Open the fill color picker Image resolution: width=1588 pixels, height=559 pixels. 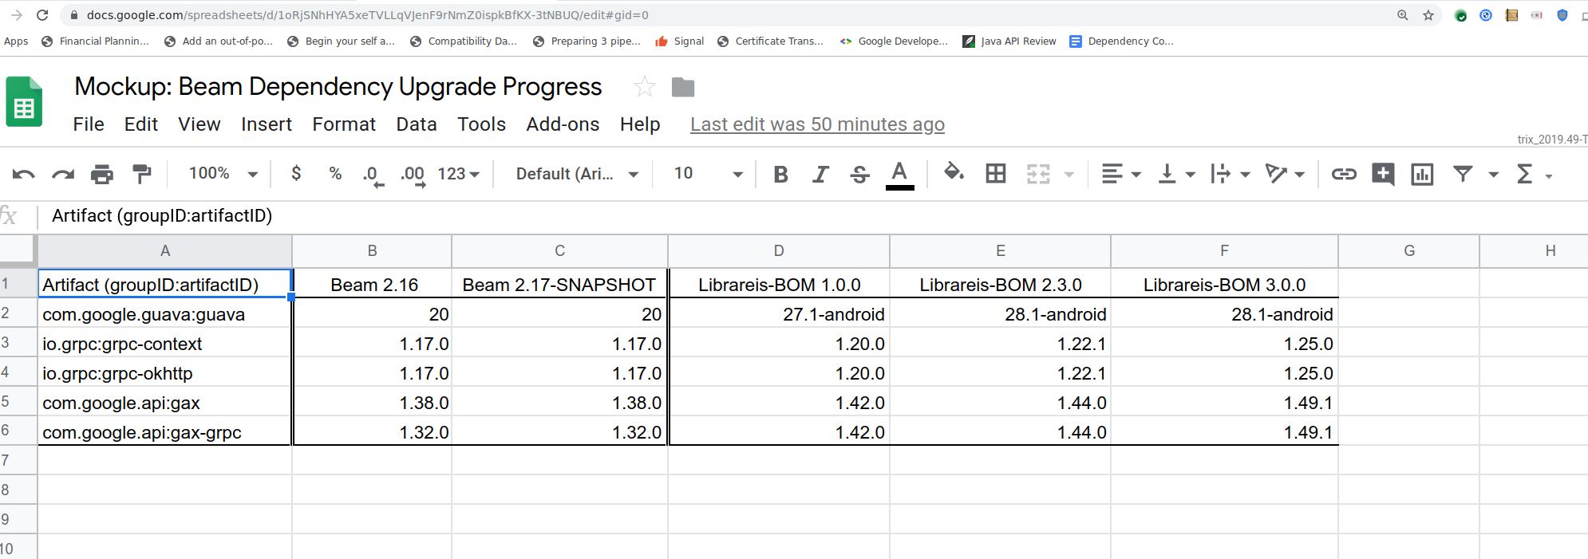pyautogui.click(x=954, y=172)
